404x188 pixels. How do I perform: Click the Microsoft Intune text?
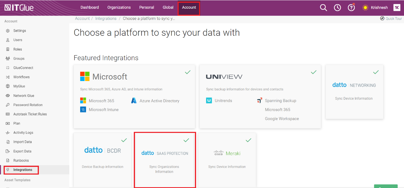point(104,110)
